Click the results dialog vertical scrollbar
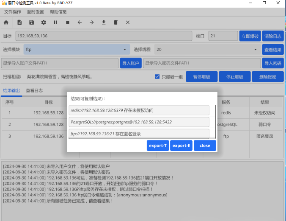The width and height of the screenshot is (286, 221). click(216, 122)
